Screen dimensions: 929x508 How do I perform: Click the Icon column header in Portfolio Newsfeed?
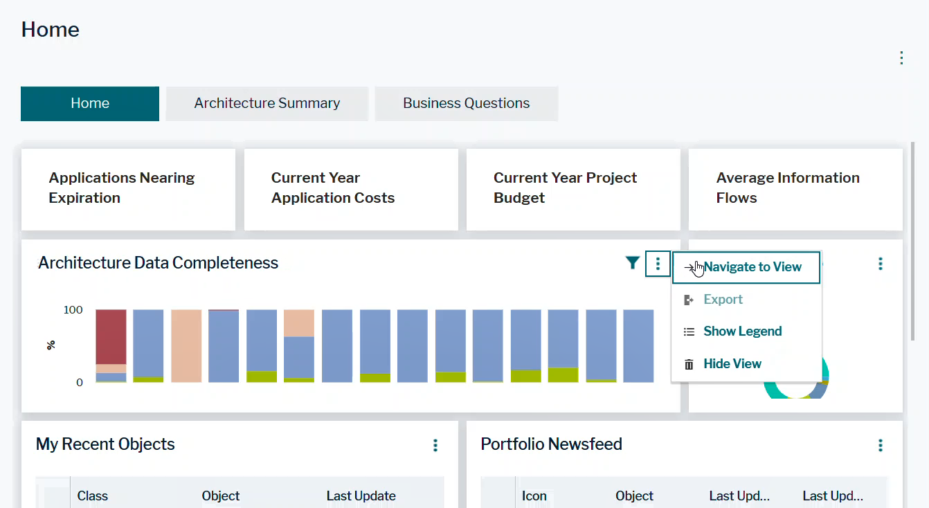[534, 496]
